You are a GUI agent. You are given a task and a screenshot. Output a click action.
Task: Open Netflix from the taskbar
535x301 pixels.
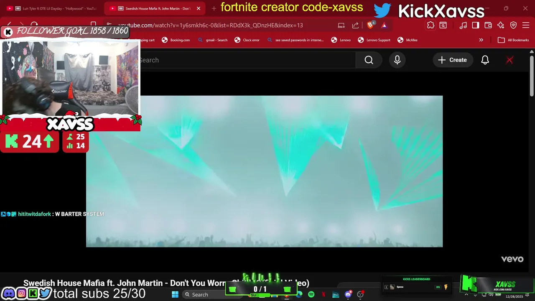pos(323,295)
